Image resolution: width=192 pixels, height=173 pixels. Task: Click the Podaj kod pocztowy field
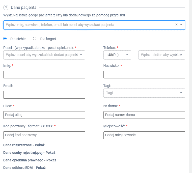point(44,135)
